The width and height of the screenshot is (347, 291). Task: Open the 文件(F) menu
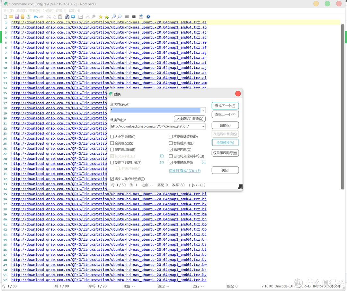(8, 11)
